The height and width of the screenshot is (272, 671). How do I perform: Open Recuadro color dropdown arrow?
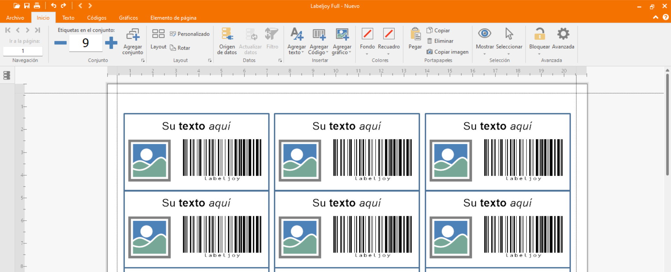point(388,54)
